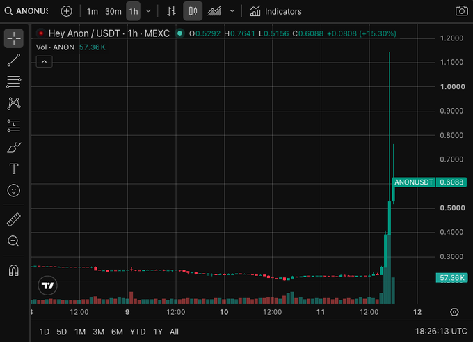Select the crosshair cursor tool
Viewport: 473px width, 342px height.
[14, 38]
